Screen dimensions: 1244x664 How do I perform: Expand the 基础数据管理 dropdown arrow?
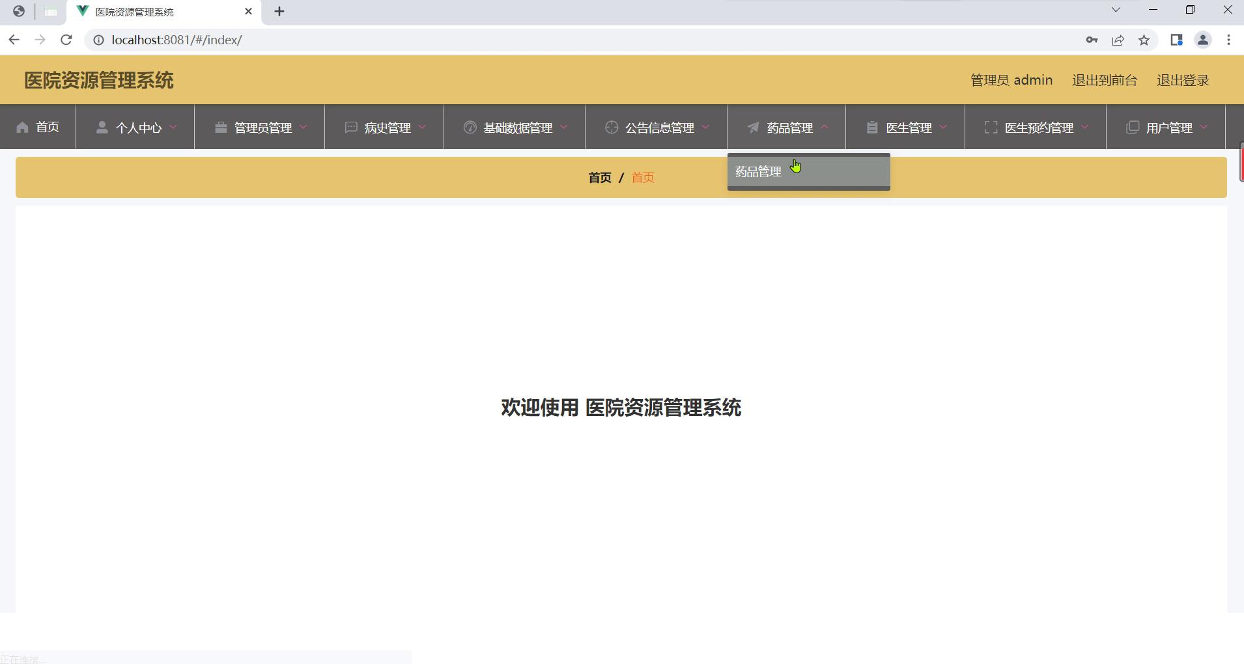[564, 127]
